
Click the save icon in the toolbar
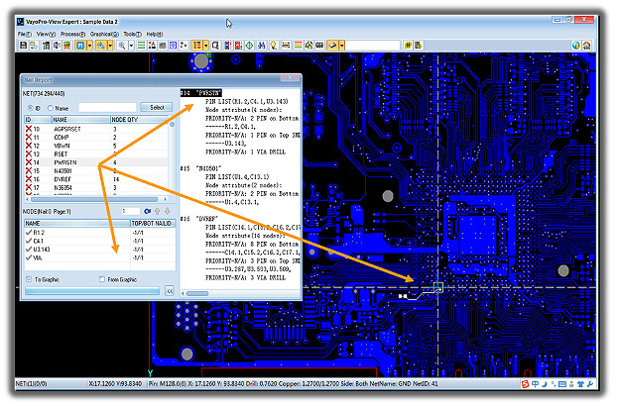point(23,46)
